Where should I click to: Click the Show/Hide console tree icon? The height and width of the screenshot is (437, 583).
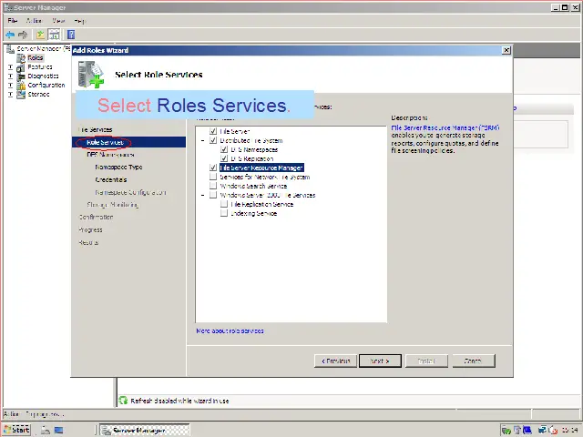click(55, 35)
